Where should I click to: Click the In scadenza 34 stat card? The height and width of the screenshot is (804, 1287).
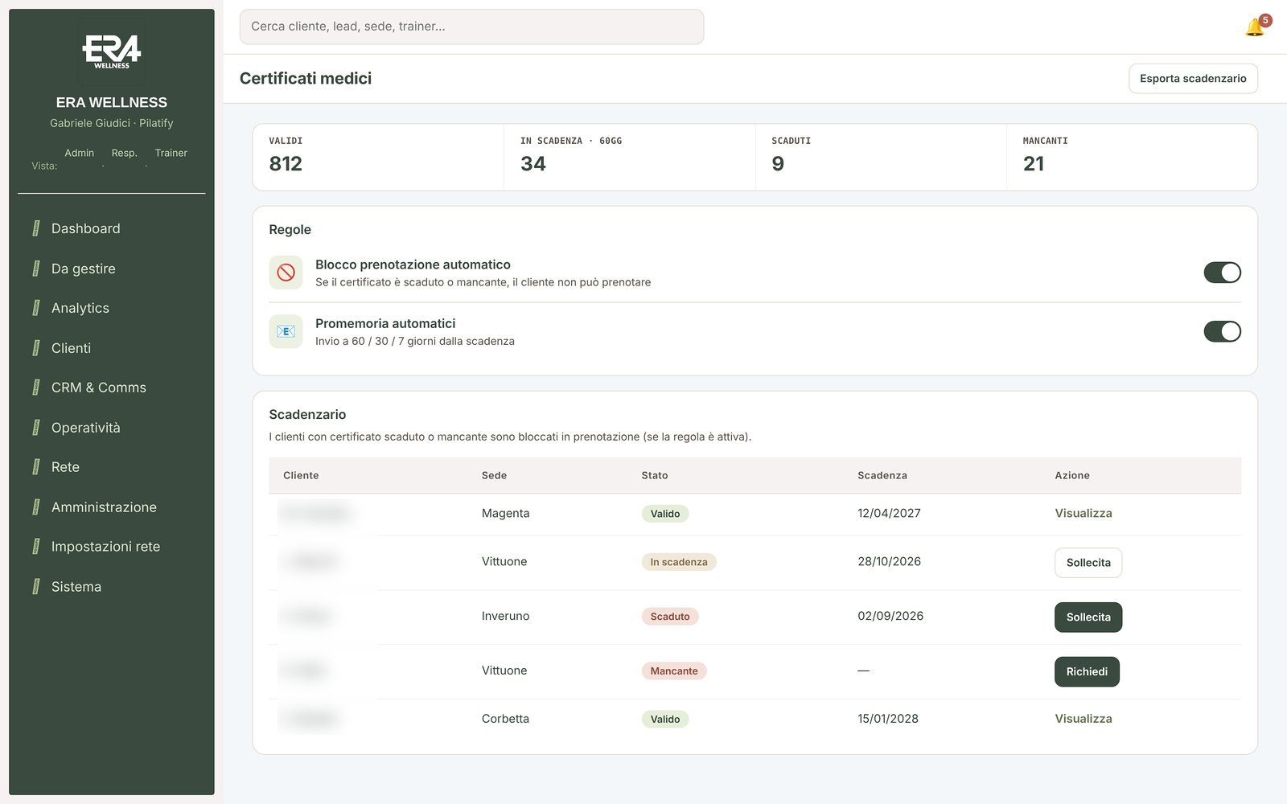tap(630, 157)
